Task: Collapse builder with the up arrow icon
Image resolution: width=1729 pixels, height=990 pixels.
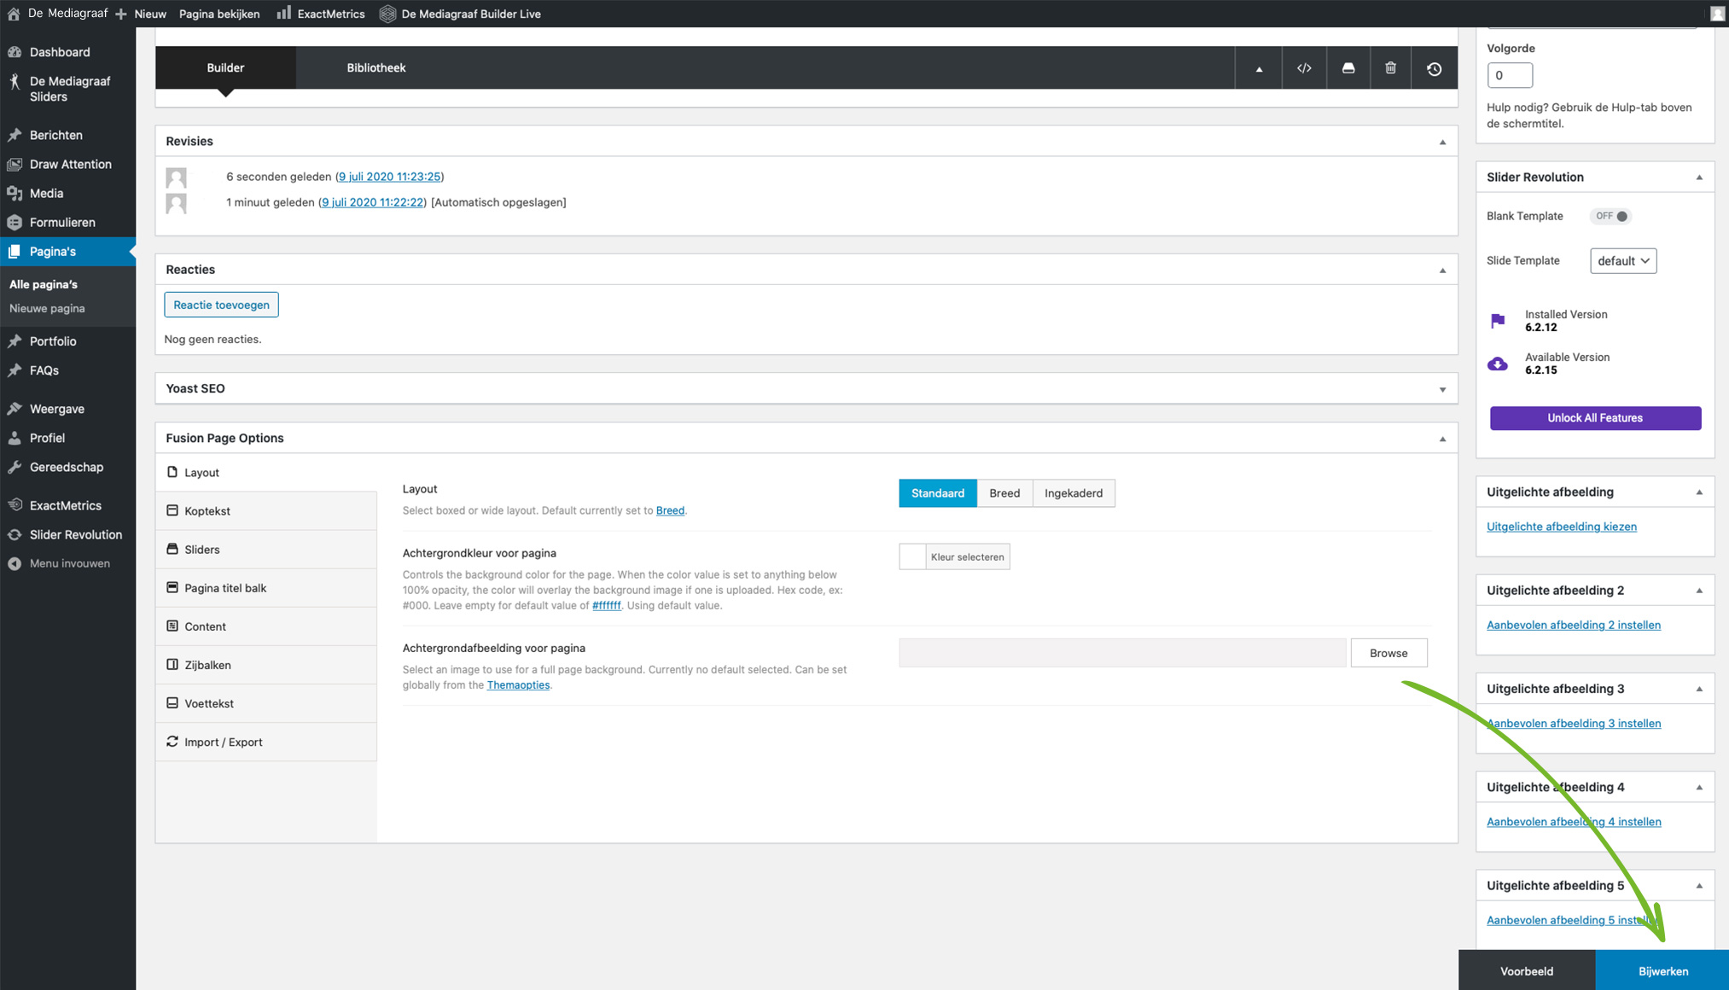Action: click(x=1259, y=68)
